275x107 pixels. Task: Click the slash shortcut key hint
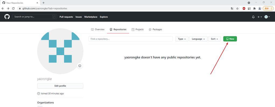coord(54,17)
